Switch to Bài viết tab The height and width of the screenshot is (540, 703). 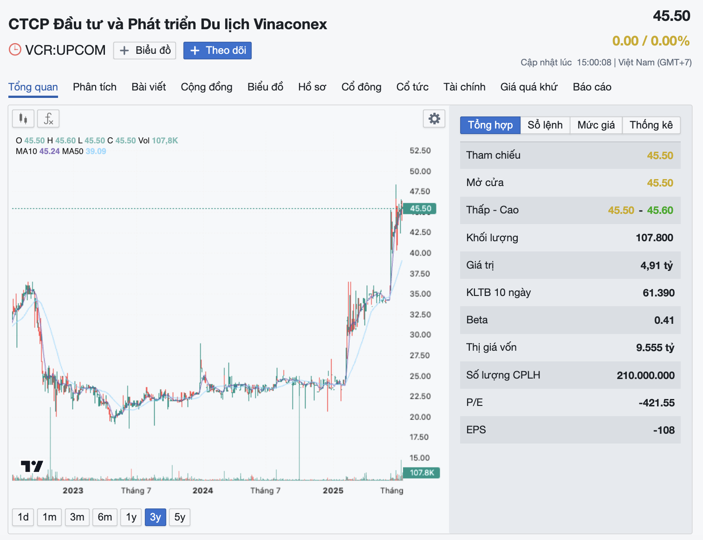click(x=149, y=87)
